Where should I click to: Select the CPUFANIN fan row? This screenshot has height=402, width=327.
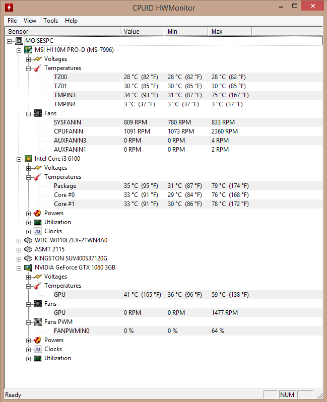(x=164, y=131)
